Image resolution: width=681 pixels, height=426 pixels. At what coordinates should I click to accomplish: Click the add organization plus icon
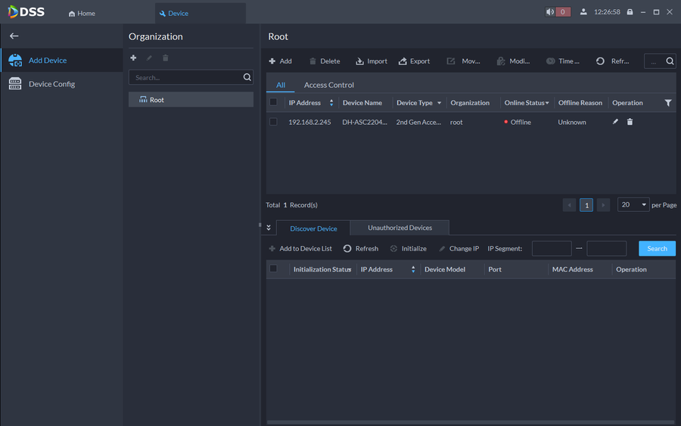point(134,58)
